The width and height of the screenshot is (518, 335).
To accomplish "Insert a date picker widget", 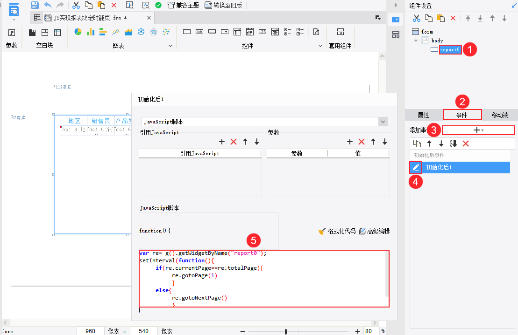I will pyautogui.click(x=250, y=32).
